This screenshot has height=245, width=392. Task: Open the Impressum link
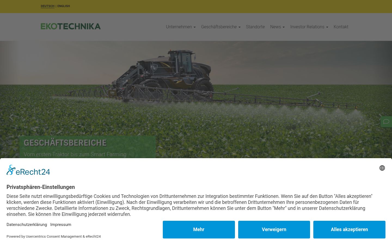tap(61, 225)
